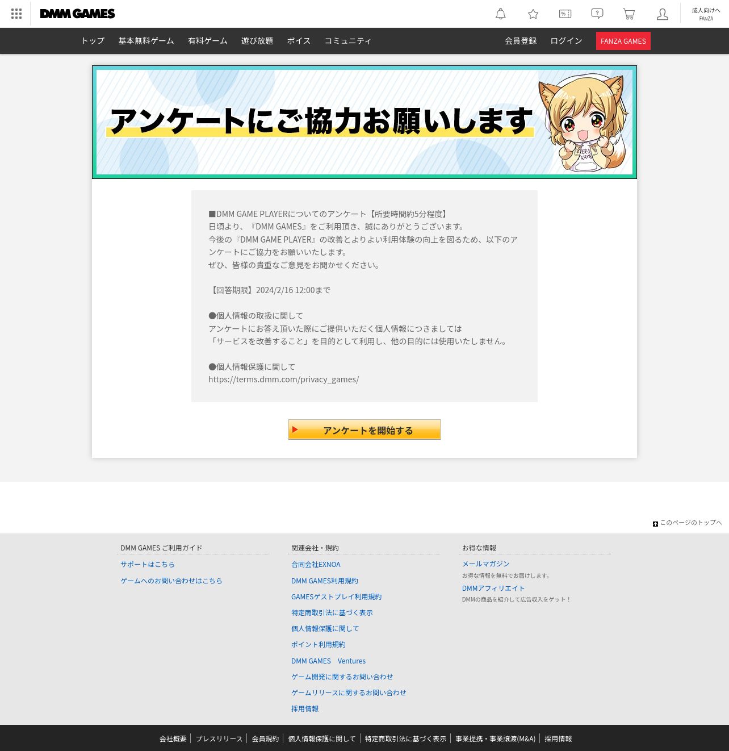
Task: Click the DMM GAMES logo
Action: pyautogui.click(x=78, y=14)
